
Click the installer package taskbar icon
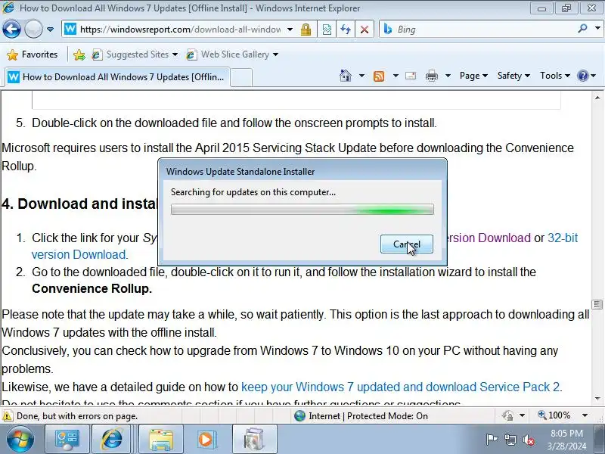point(255,440)
